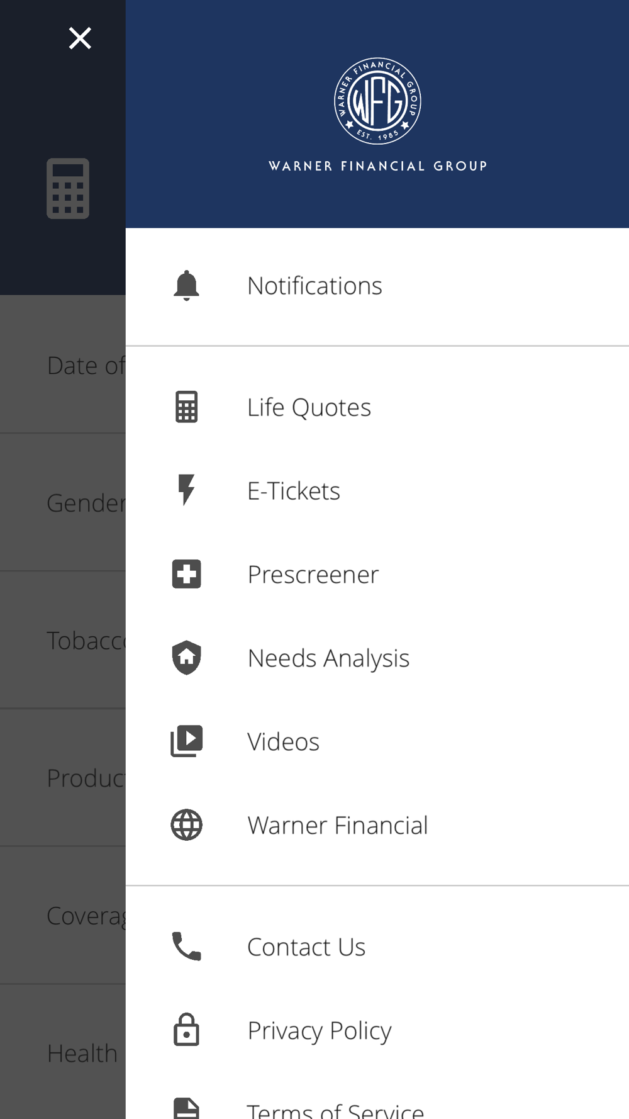Open the Contact Us option
The height and width of the screenshot is (1119, 629).
pyautogui.click(x=306, y=947)
